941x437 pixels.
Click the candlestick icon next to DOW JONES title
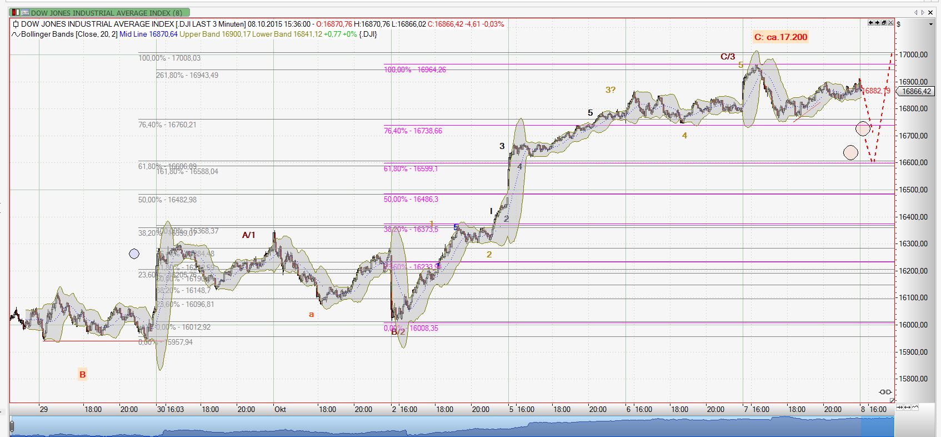point(16,24)
